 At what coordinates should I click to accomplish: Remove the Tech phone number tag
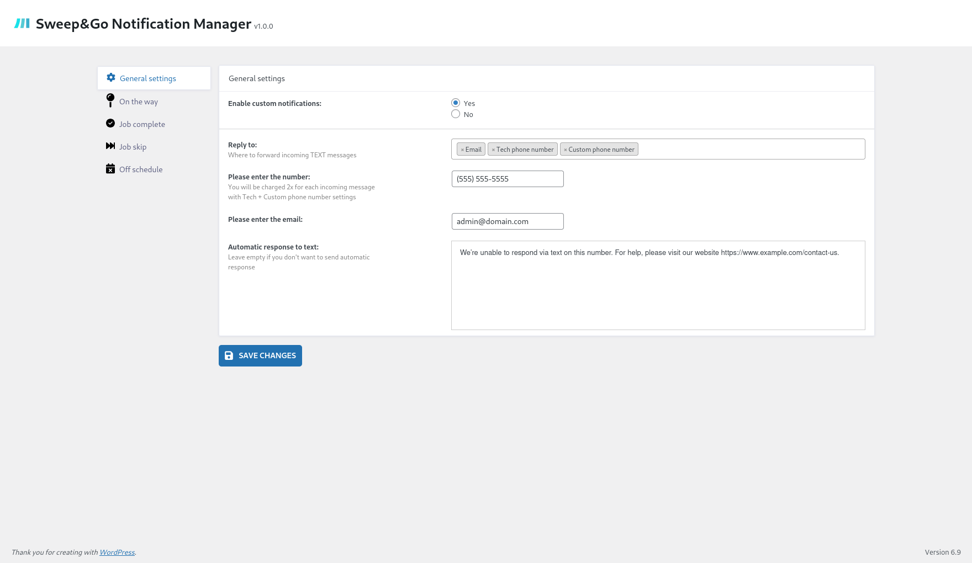(493, 150)
